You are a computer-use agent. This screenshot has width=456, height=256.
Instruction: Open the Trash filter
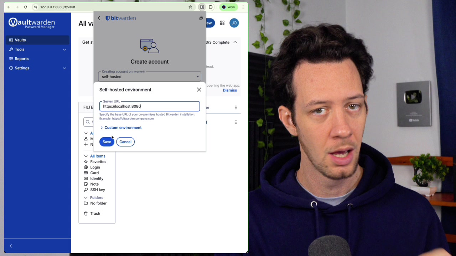pos(95,214)
